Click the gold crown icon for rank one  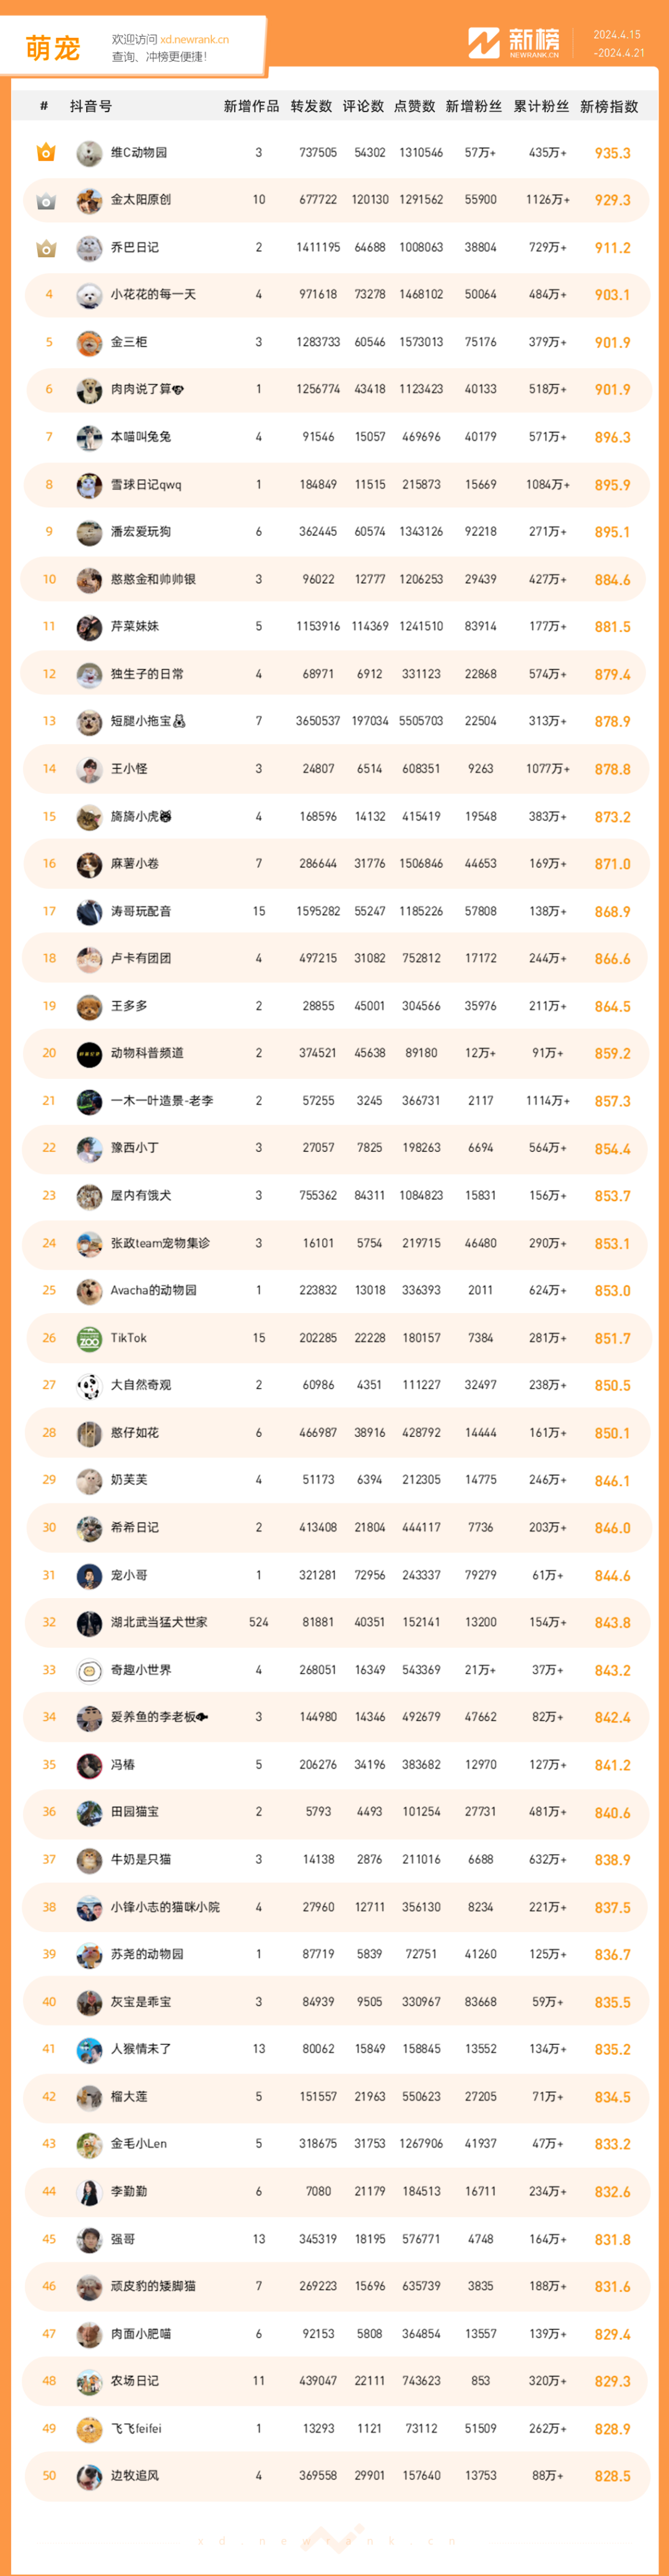tap(46, 153)
